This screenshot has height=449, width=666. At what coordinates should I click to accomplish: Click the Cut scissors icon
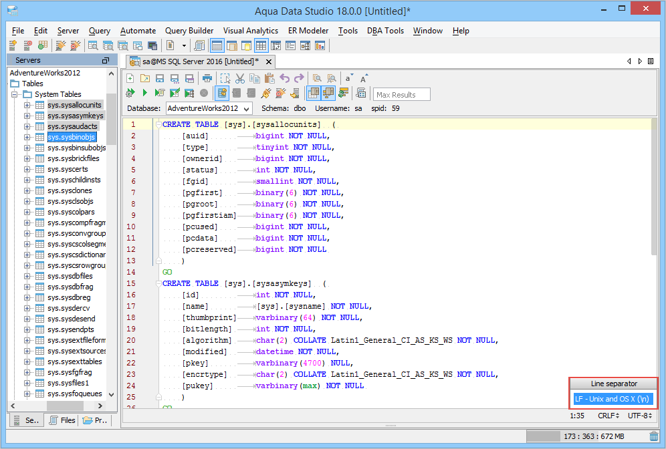[x=239, y=78]
